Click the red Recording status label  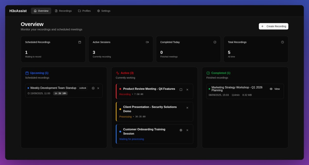(125, 94)
